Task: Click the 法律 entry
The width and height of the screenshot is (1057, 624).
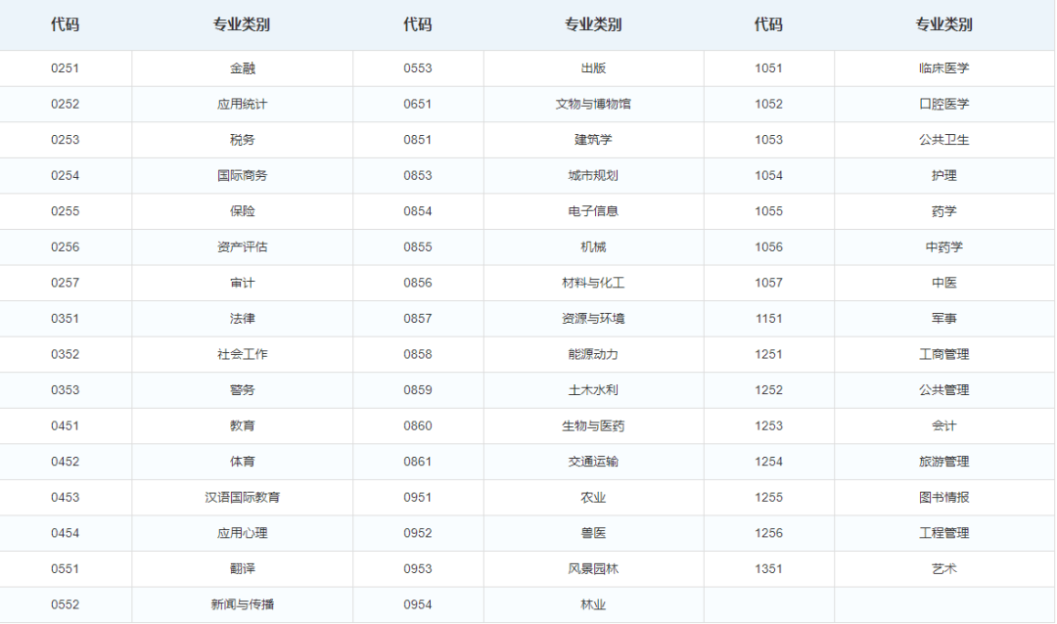Action: [x=242, y=318]
